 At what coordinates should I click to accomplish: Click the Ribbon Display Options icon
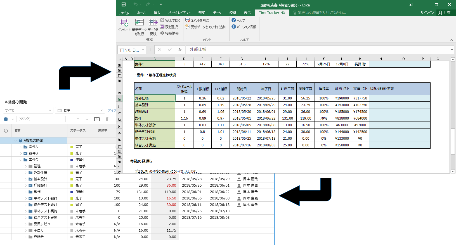tap(410, 4)
